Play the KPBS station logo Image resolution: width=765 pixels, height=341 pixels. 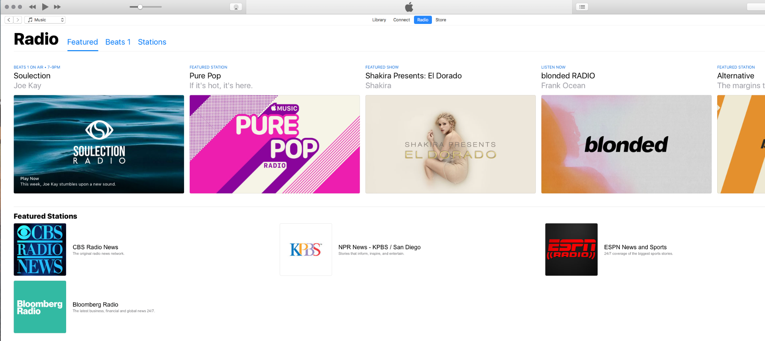306,250
